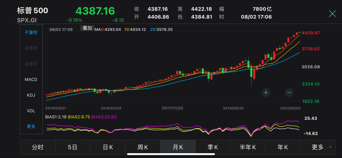Switch indicator to KDJ
This screenshot has width=342, height=158.
(31, 95)
